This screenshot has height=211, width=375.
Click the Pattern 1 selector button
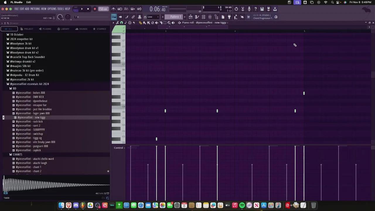175,17
